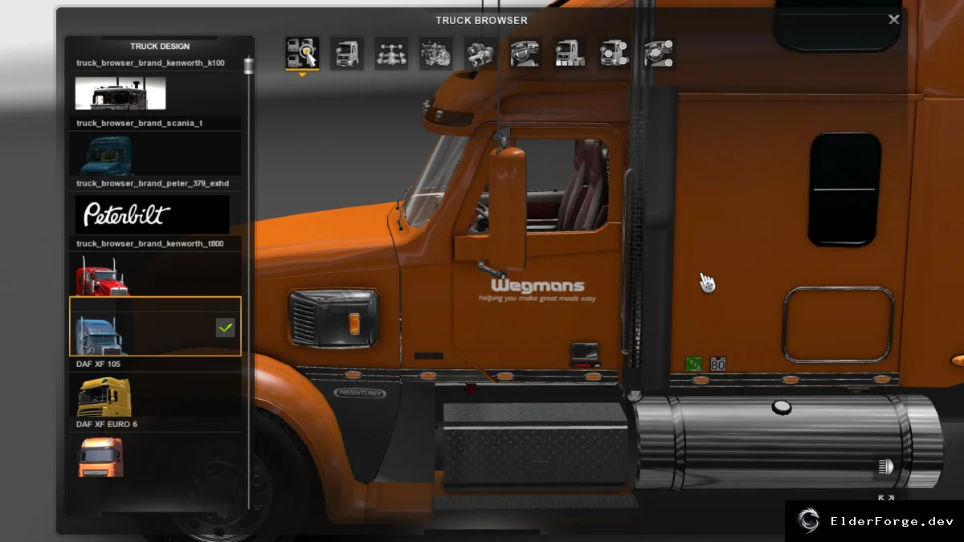Open the engine selection icon

click(x=435, y=53)
